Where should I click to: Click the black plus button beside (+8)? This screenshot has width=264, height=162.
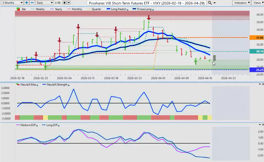[64, 2]
